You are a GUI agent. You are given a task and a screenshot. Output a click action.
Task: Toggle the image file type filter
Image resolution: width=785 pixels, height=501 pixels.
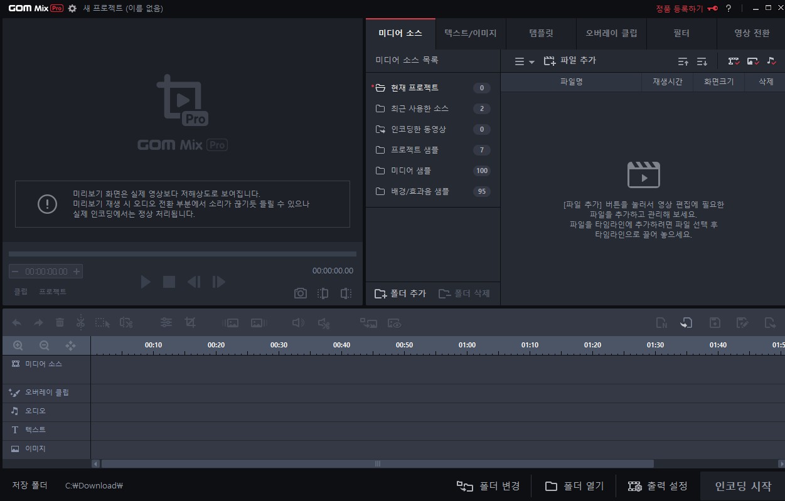tap(753, 61)
